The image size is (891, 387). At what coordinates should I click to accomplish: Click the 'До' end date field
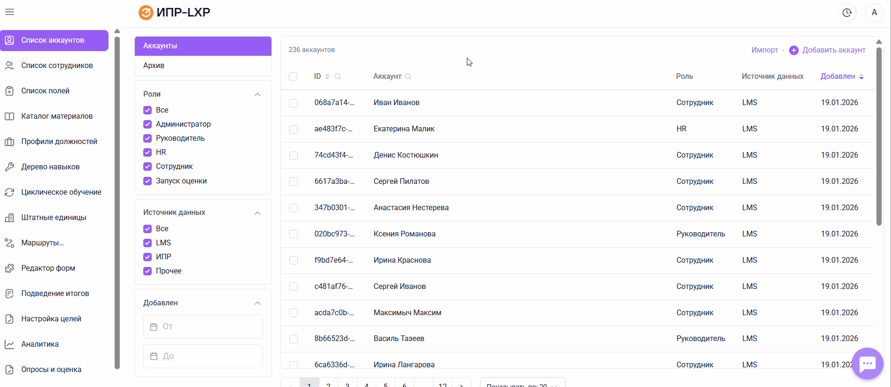[203, 356]
